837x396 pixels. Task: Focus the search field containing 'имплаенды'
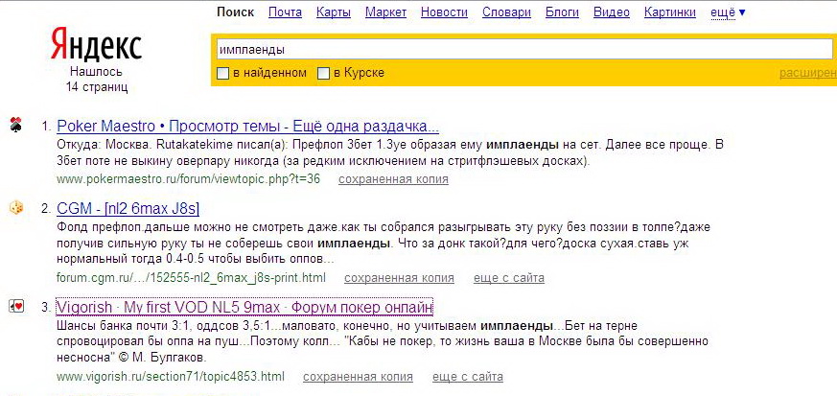[524, 50]
